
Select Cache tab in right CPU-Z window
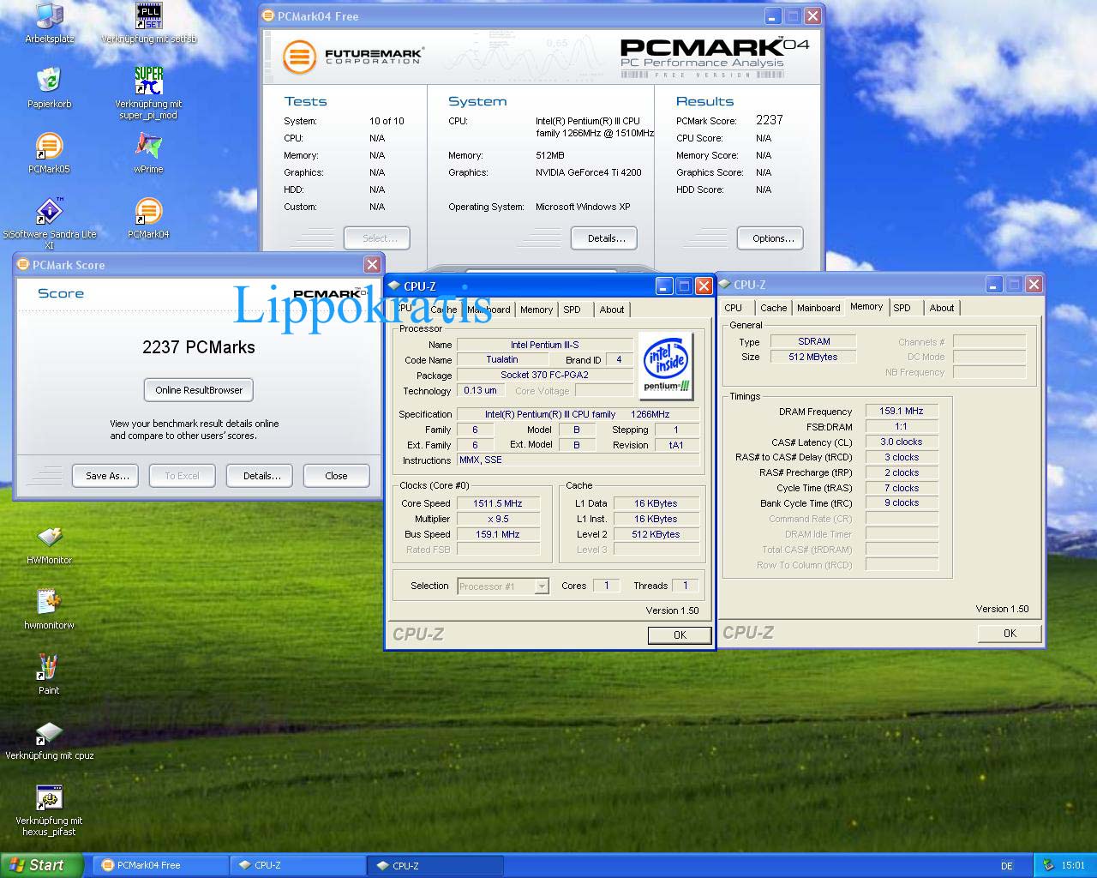pos(773,308)
